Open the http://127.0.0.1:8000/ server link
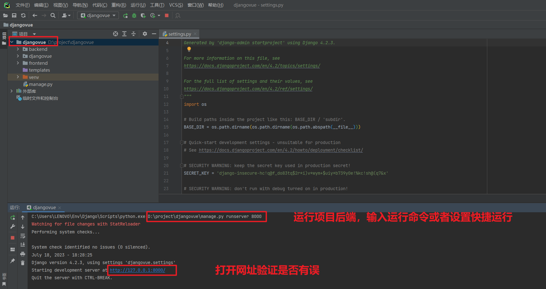Viewport: 546px width, 289px height. point(137,270)
